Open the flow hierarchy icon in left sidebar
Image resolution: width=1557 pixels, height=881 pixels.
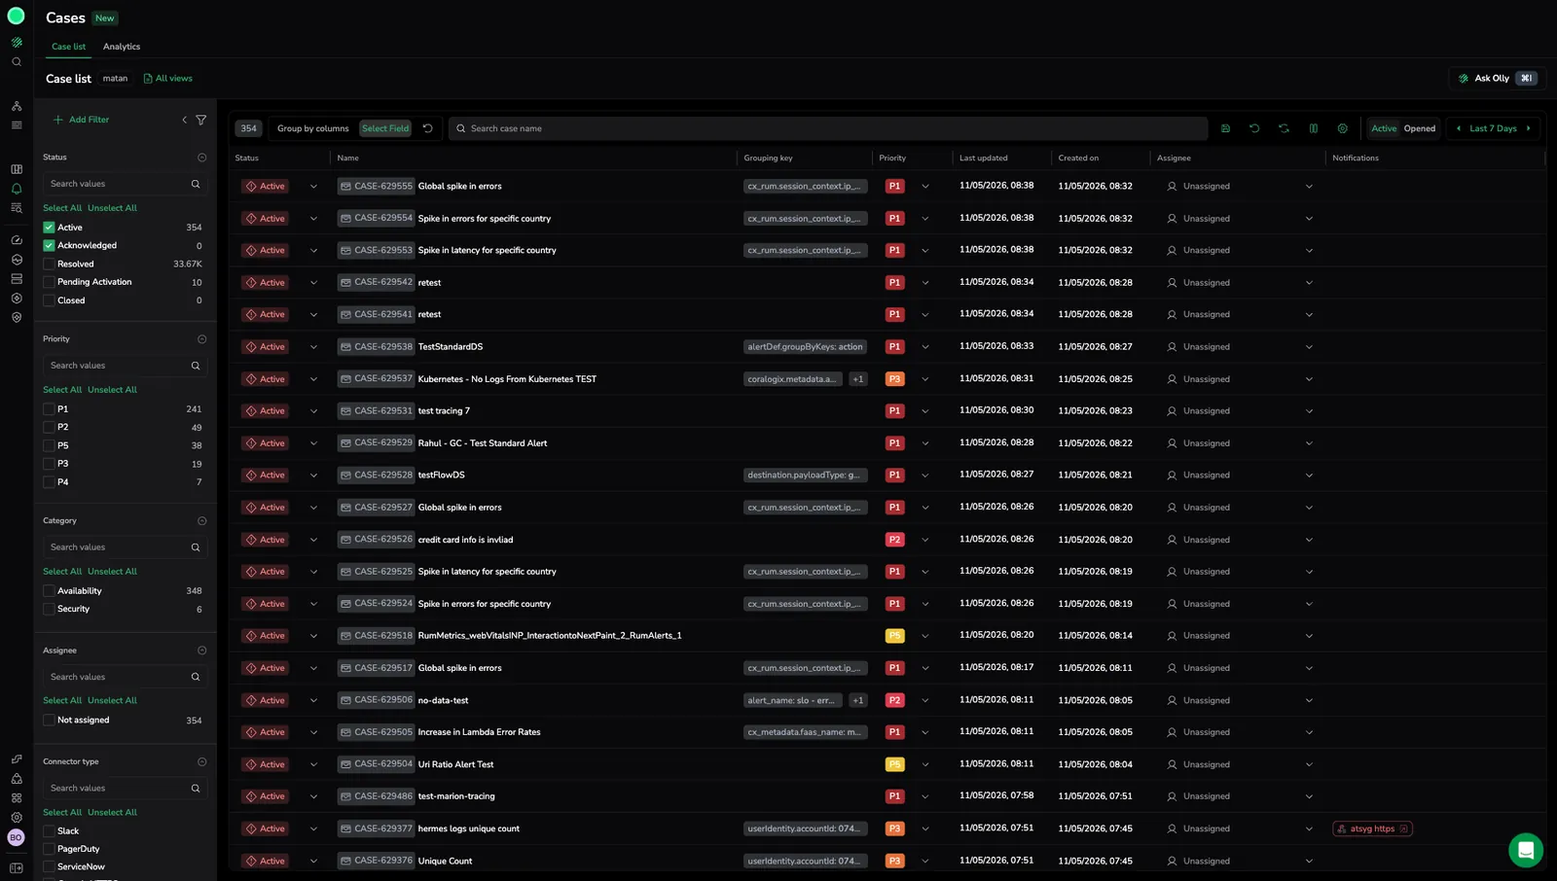pos(17,106)
